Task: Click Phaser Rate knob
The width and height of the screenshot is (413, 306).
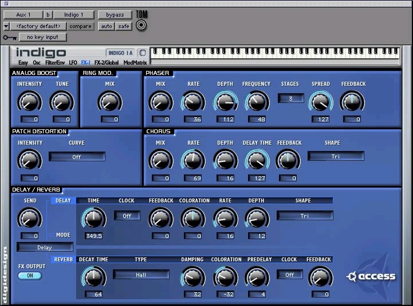Action: [193, 102]
